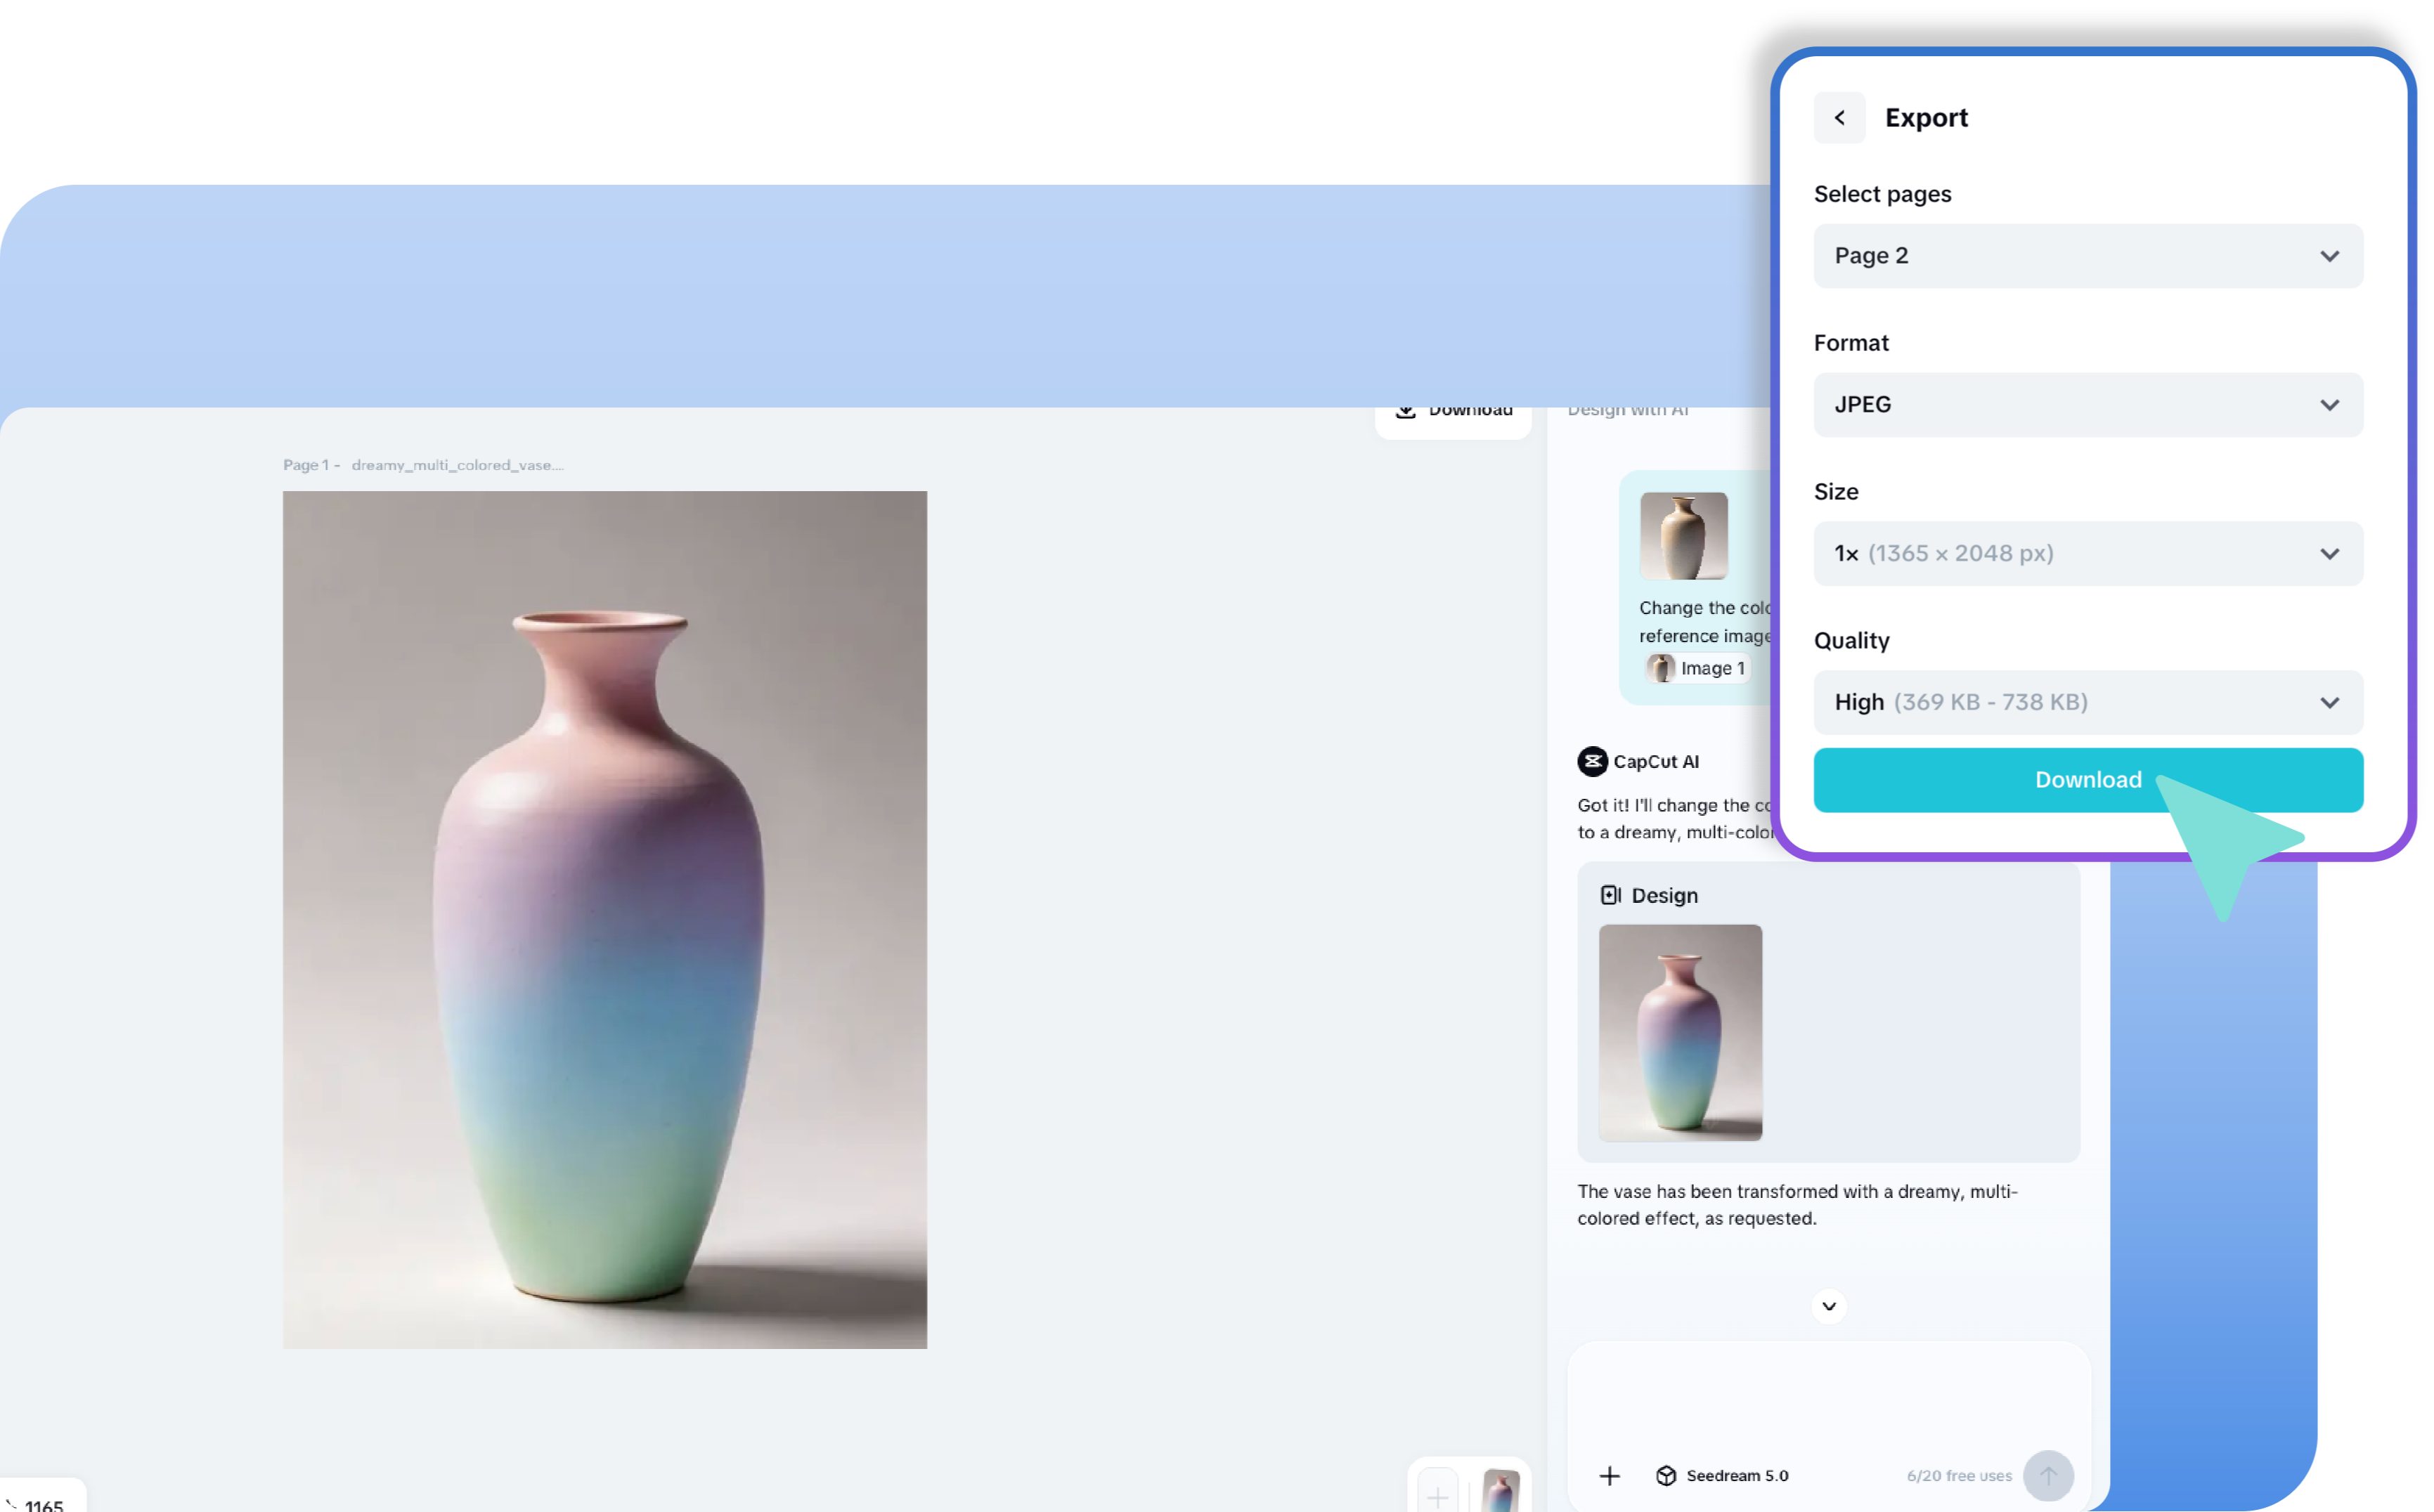2434x1512 pixels.
Task: Click the back arrow in Export panel
Action: click(x=1839, y=118)
